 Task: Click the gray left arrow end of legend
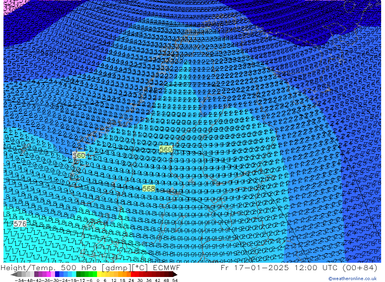pyautogui.click(x=14, y=274)
